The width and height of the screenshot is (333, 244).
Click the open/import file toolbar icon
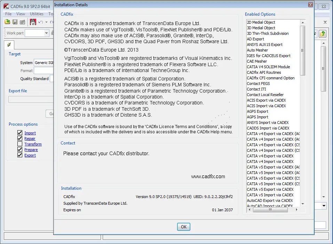coord(7,22)
